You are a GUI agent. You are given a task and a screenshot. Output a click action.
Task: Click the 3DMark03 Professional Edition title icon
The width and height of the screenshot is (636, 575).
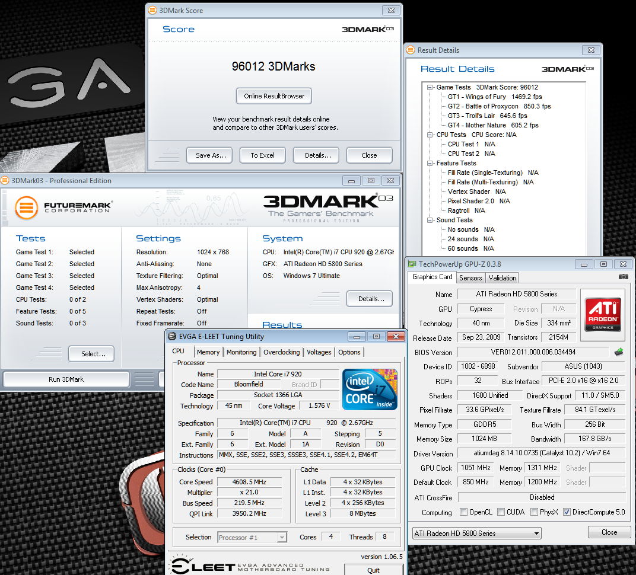click(x=5, y=180)
